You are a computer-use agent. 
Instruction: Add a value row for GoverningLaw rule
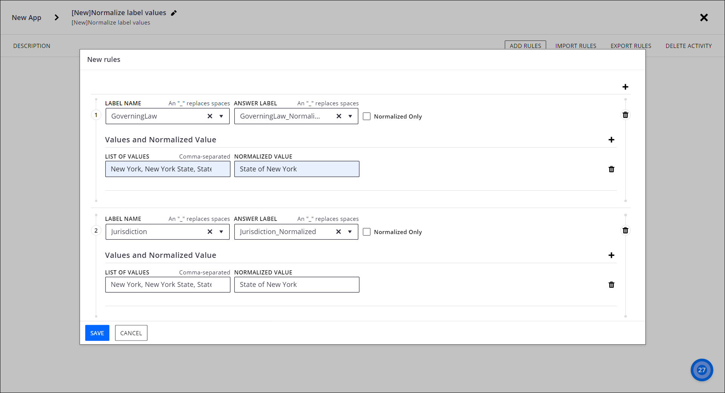click(611, 139)
